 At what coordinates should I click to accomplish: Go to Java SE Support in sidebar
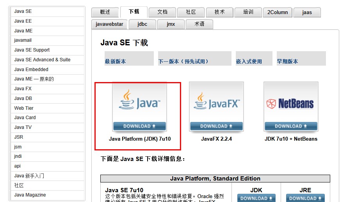coord(47,50)
